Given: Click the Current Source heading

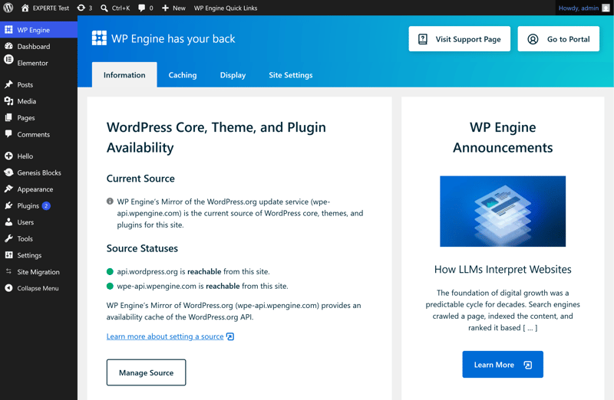Looking at the screenshot, I should tap(140, 179).
